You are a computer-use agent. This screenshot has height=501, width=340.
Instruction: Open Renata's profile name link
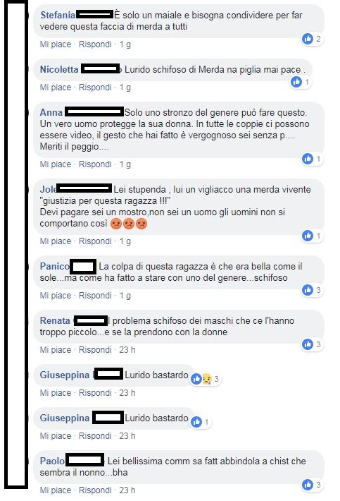coord(55,320)
